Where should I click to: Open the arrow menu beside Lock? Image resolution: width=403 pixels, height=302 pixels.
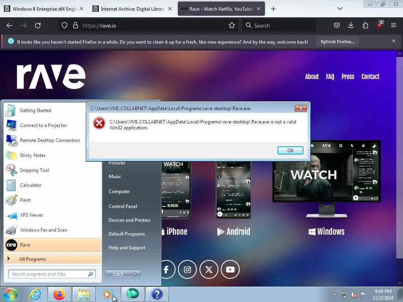(x=136, y=274)
